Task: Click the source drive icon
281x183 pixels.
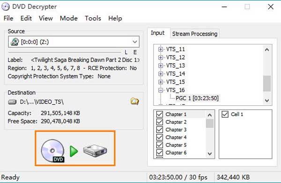Action: [15, 42]
